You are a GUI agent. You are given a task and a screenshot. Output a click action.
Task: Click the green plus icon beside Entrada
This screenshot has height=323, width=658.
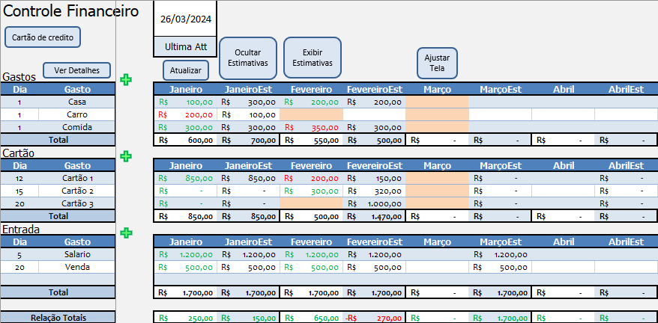[126, 233]
